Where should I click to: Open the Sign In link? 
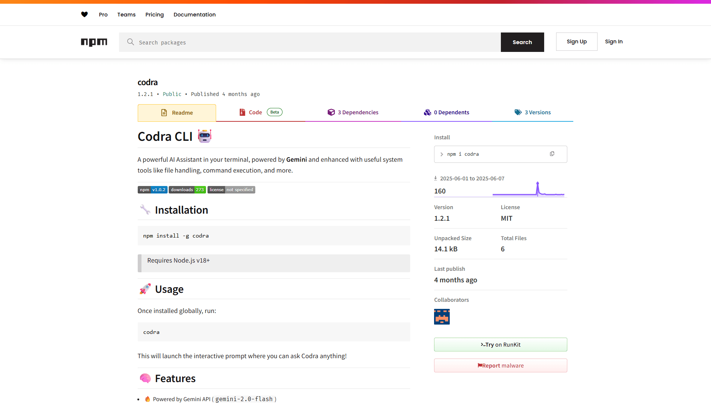click(614, 41)
